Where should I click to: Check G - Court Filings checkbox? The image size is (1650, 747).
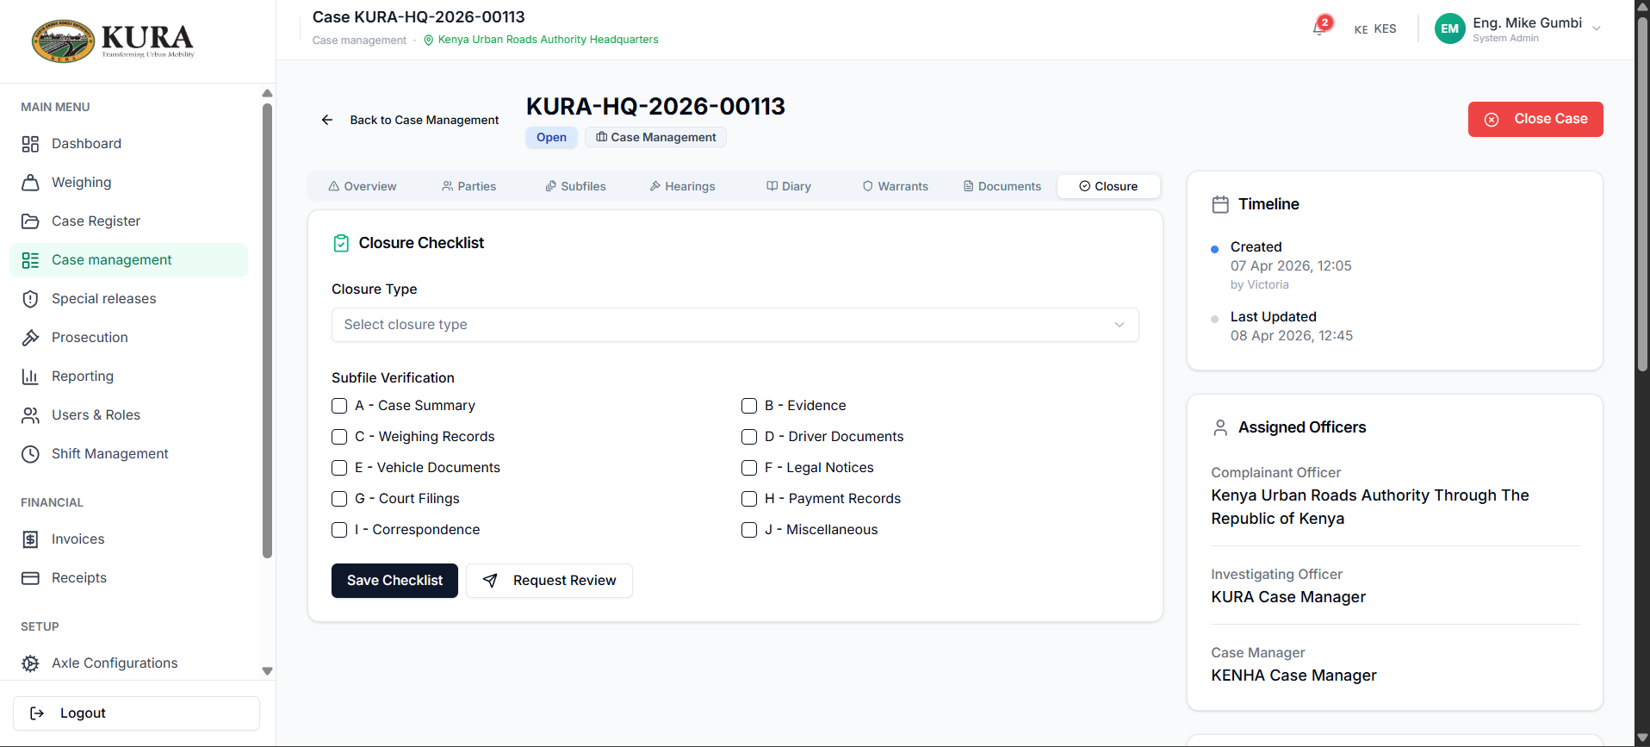point(339,499)
